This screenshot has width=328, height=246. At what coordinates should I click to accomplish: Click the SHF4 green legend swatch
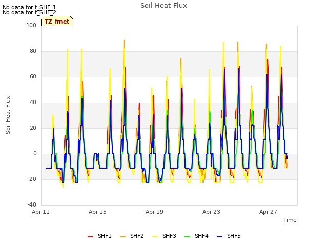188,237
